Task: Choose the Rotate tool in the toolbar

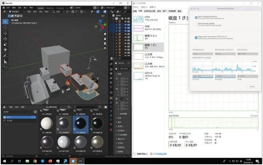Action: (x=5, y=39)
